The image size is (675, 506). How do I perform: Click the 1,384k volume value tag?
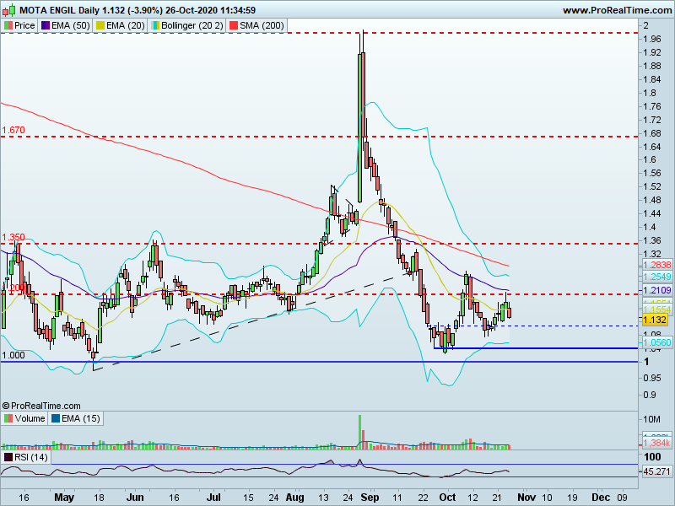click(657, 444)
